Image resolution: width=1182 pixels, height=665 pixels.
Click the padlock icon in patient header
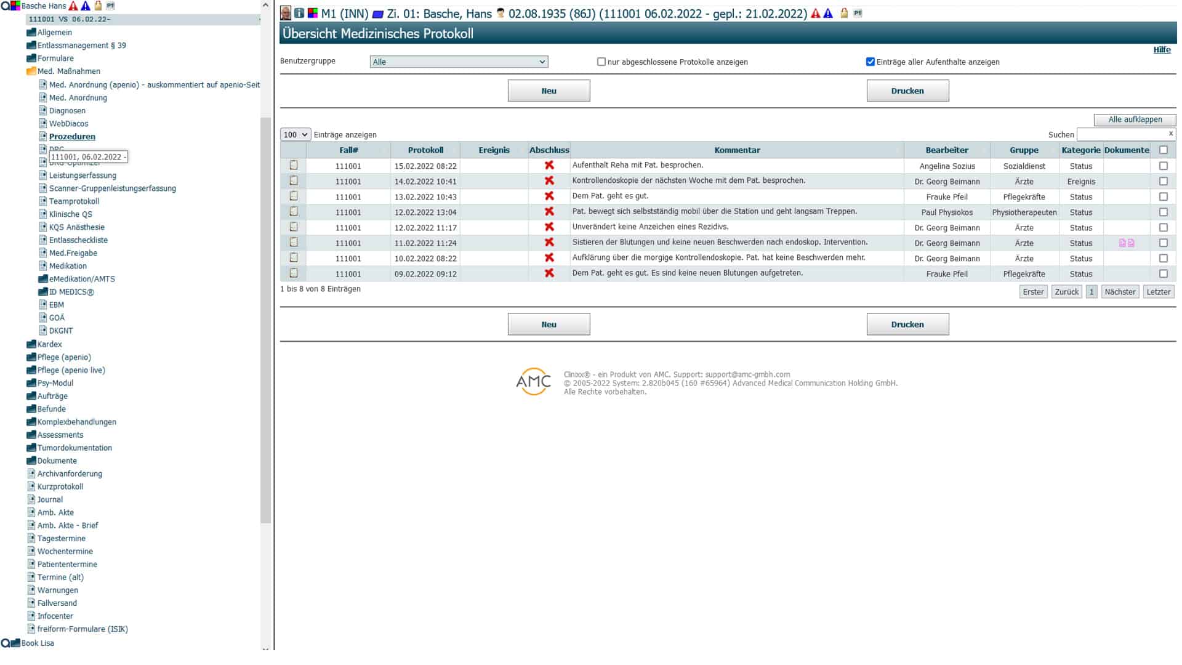(x=844, y=13)
